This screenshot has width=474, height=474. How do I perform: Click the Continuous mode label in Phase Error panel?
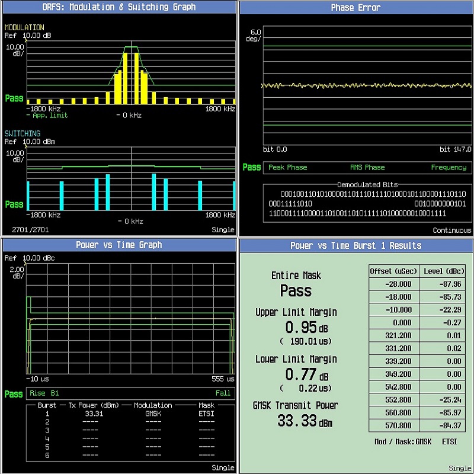[x=451, y=230]
